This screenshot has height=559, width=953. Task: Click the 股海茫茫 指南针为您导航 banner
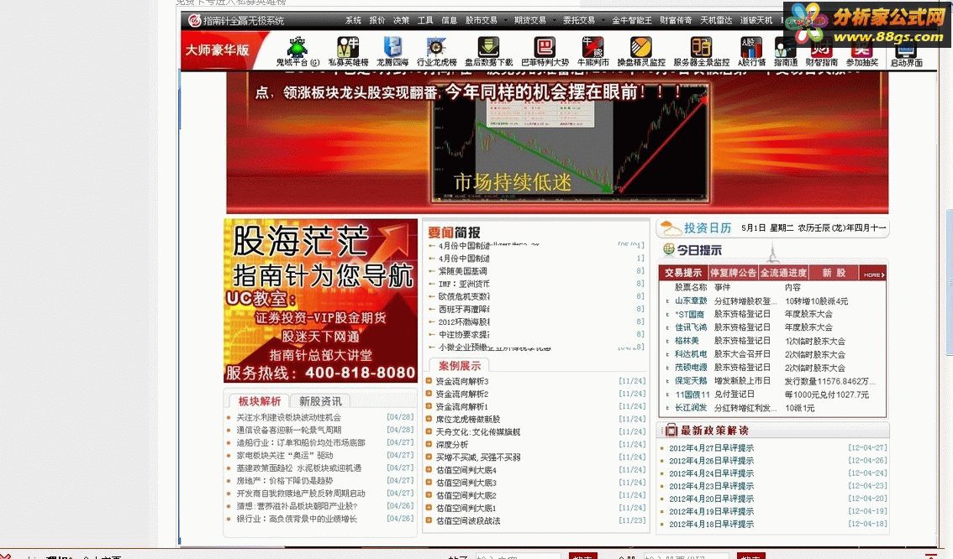tap(321, 300)
